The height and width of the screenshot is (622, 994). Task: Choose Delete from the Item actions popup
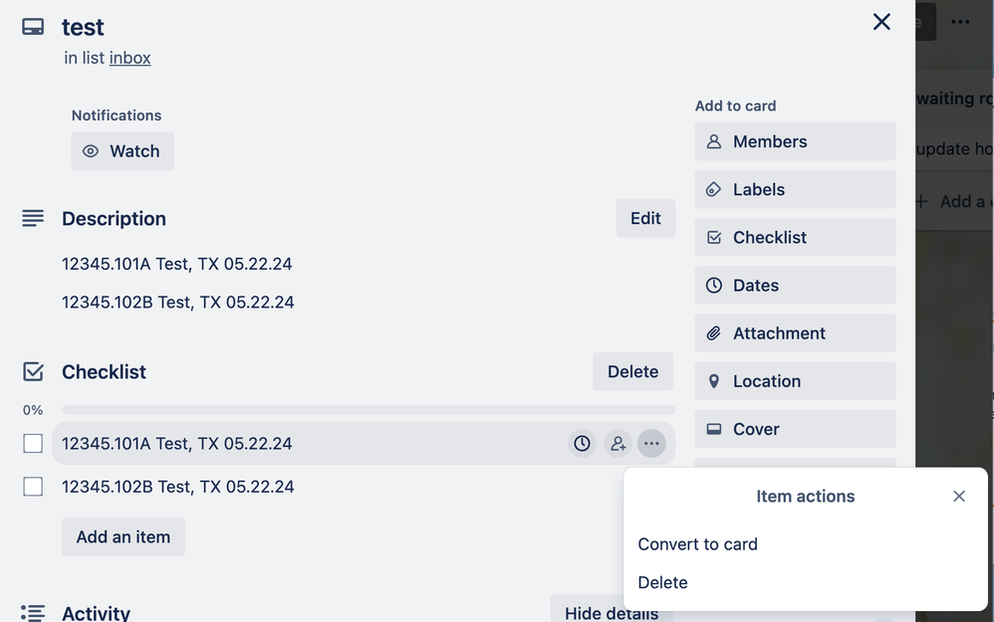[662, 582]
